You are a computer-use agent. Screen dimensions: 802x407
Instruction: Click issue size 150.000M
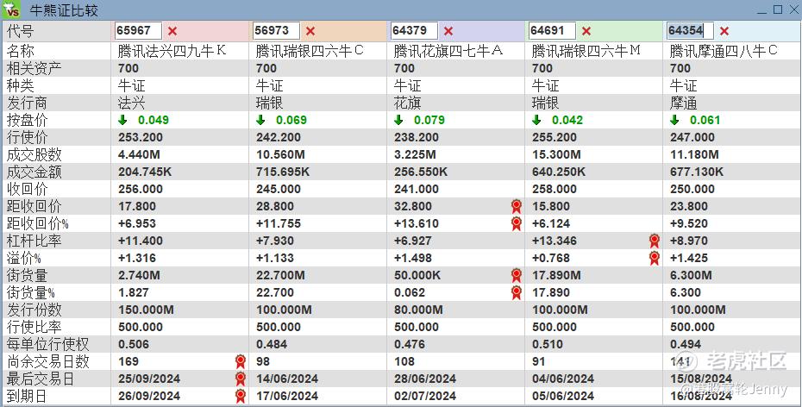coord(146,310)
